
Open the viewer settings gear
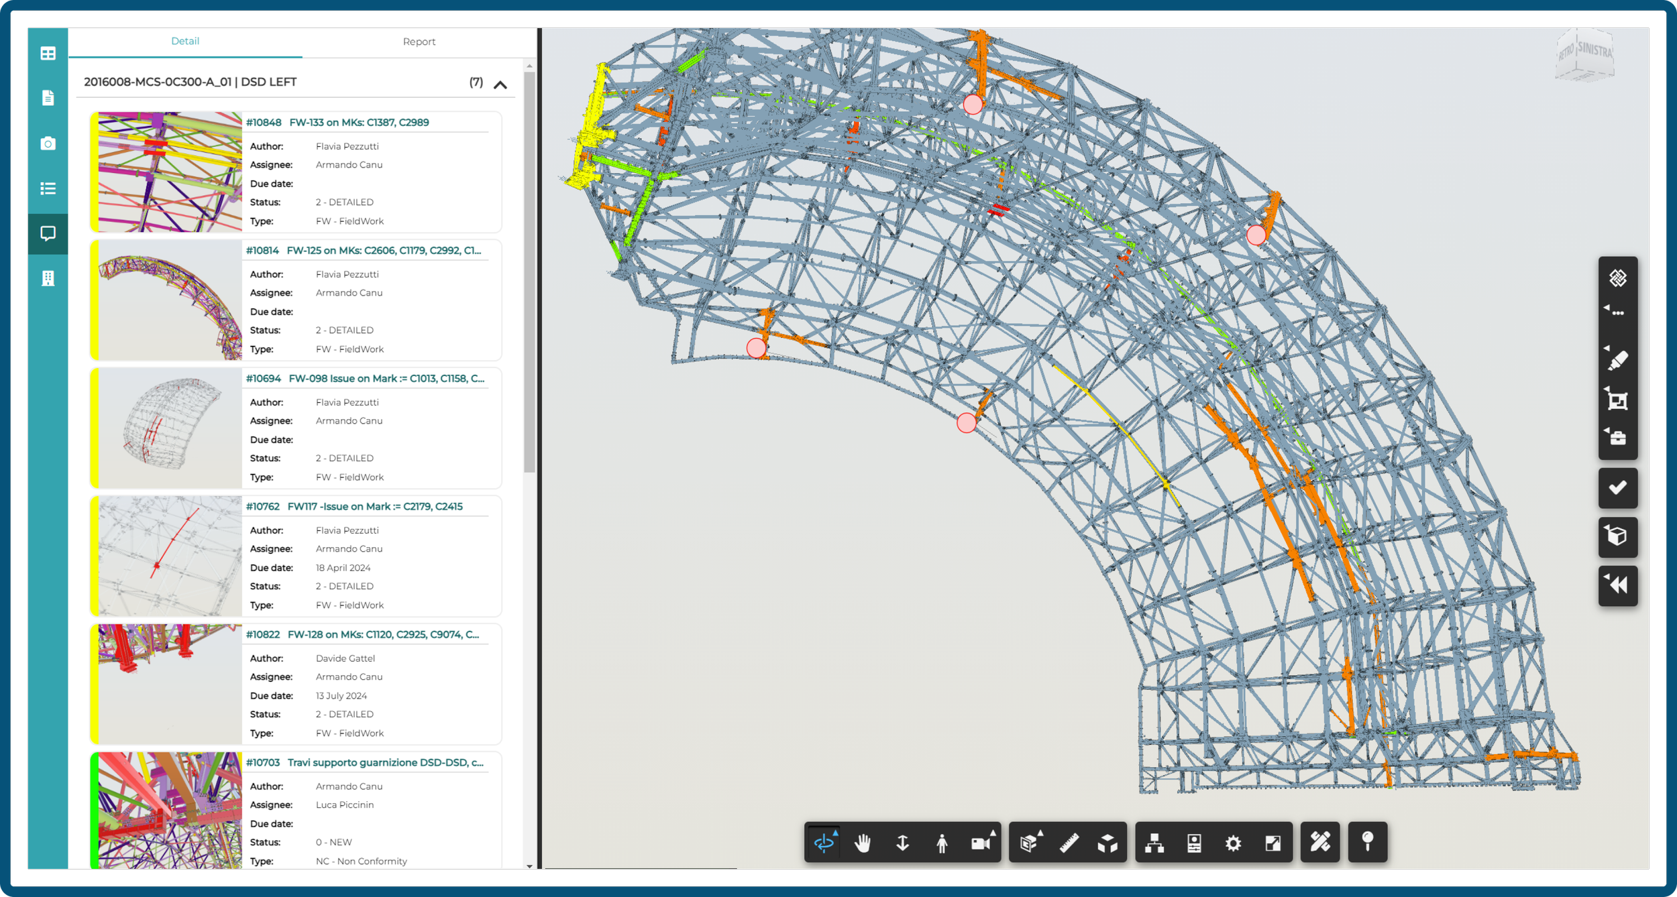click(1233, 843)
